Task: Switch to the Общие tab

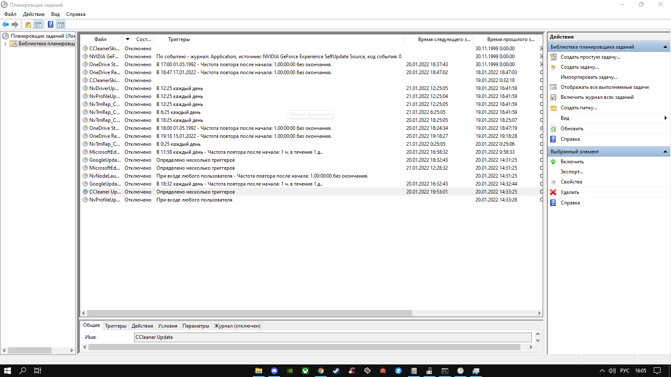Action: coord(91,325)
